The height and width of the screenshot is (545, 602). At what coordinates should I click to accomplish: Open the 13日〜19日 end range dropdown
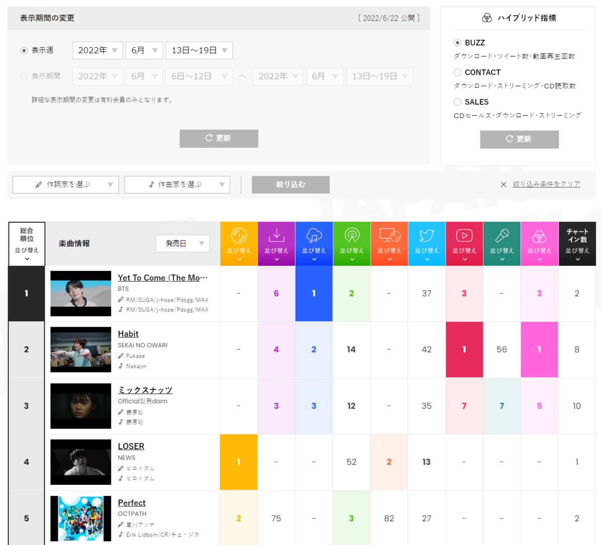point(380,76)
